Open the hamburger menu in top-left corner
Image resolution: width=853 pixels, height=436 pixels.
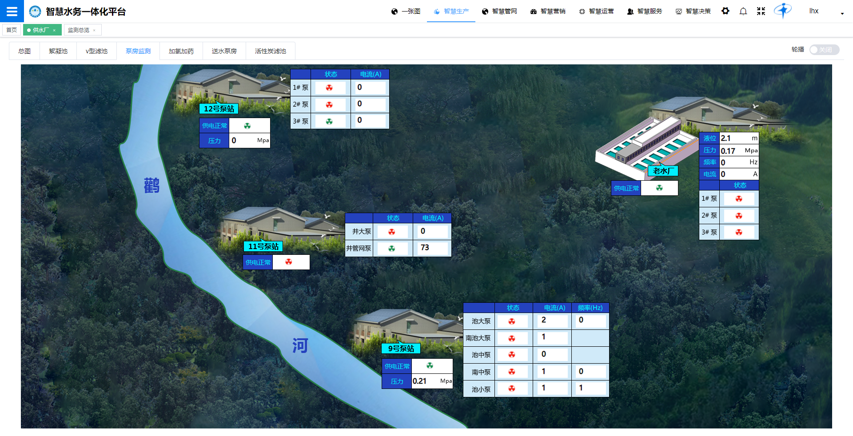click(12, 11)
